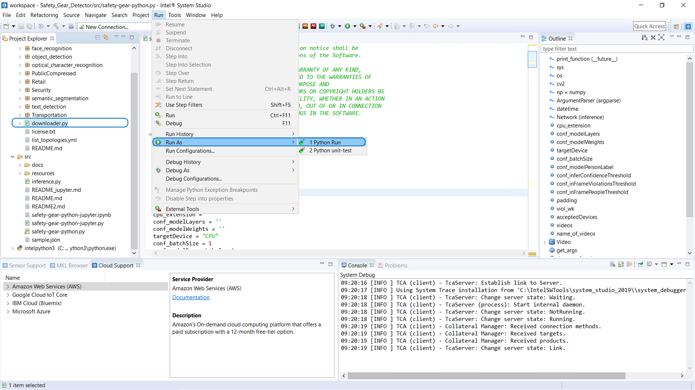Select safety-gear-python.py in Project Explorer
Image resolution: width=695 pixels, height=390 pixels.
pos(58,232)
